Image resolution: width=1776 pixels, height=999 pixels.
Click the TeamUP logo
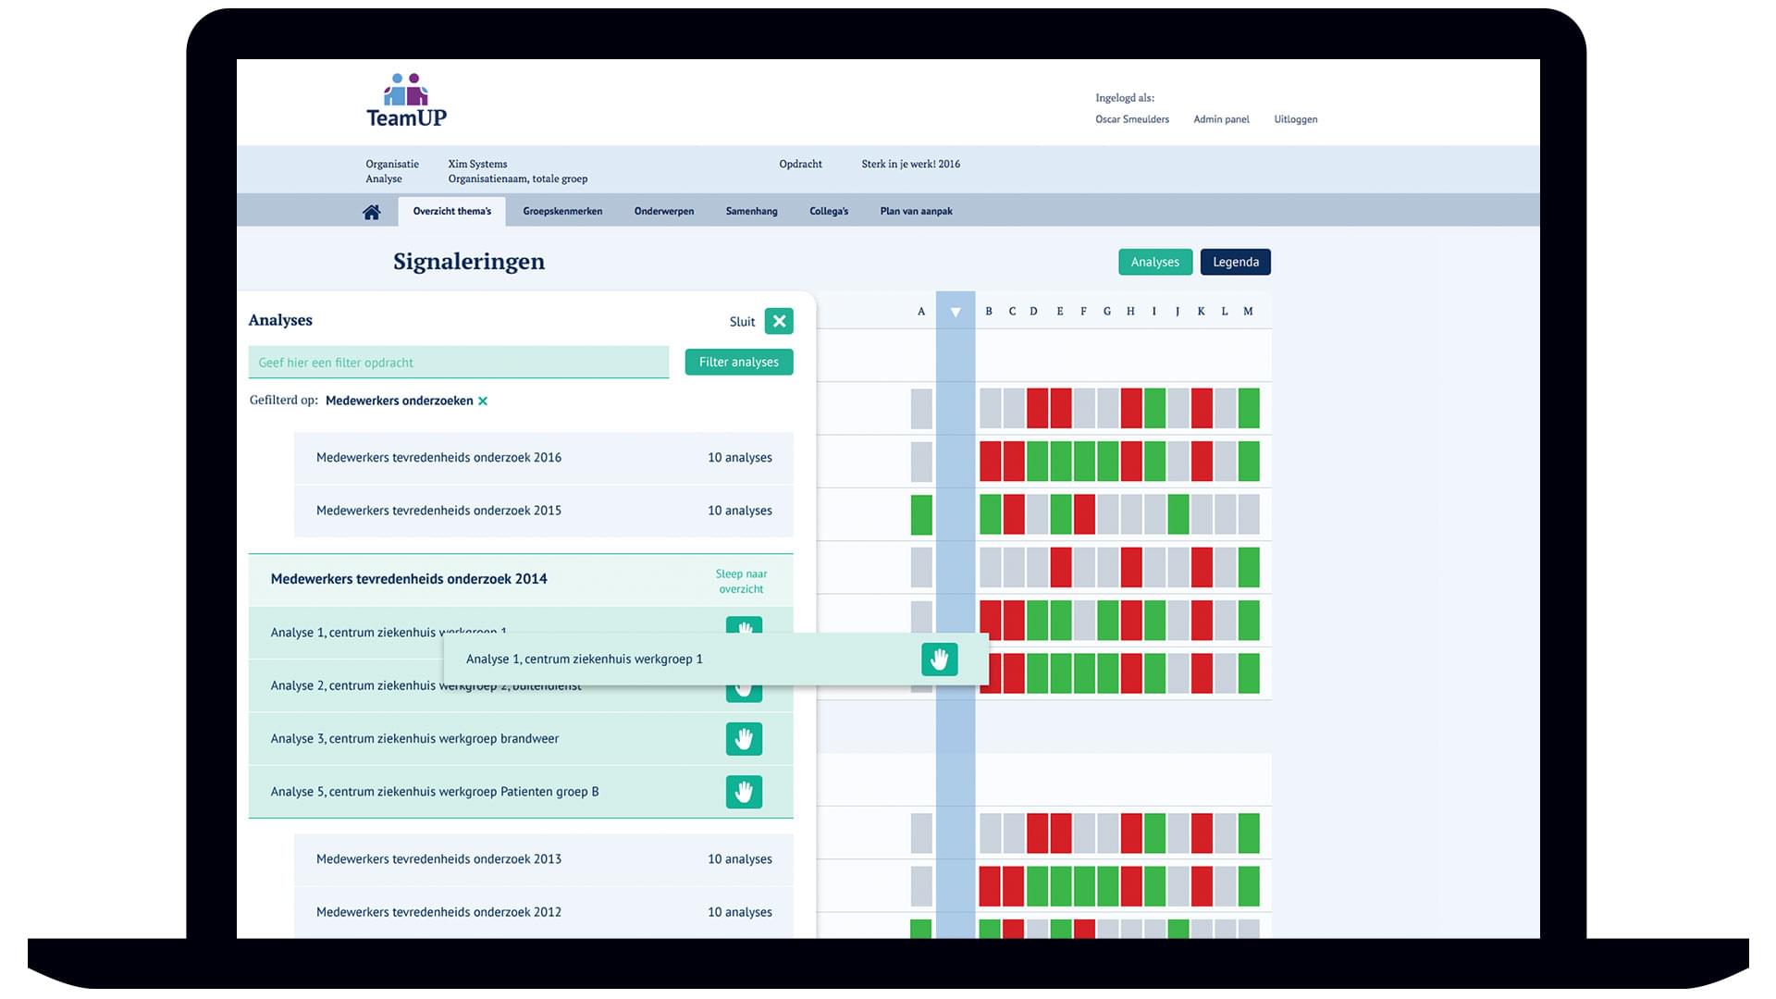[406, 100]
